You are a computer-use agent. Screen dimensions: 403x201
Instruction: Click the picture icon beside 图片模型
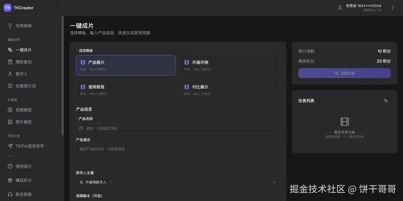click(x=10, y=122)
